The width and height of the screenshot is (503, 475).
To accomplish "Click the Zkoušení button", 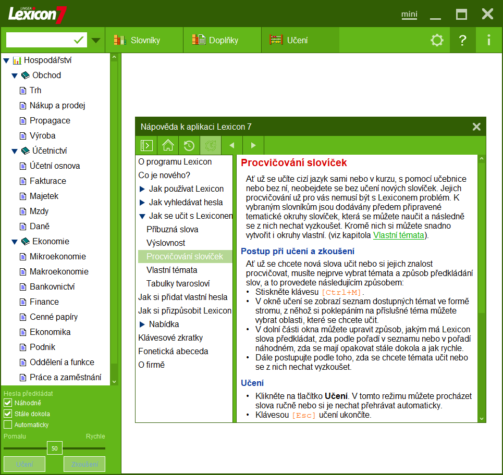I will click(x=84, y=464).
